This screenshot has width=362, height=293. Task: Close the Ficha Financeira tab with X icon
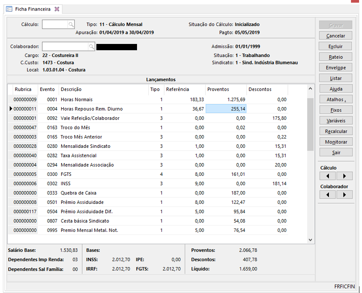57,9
